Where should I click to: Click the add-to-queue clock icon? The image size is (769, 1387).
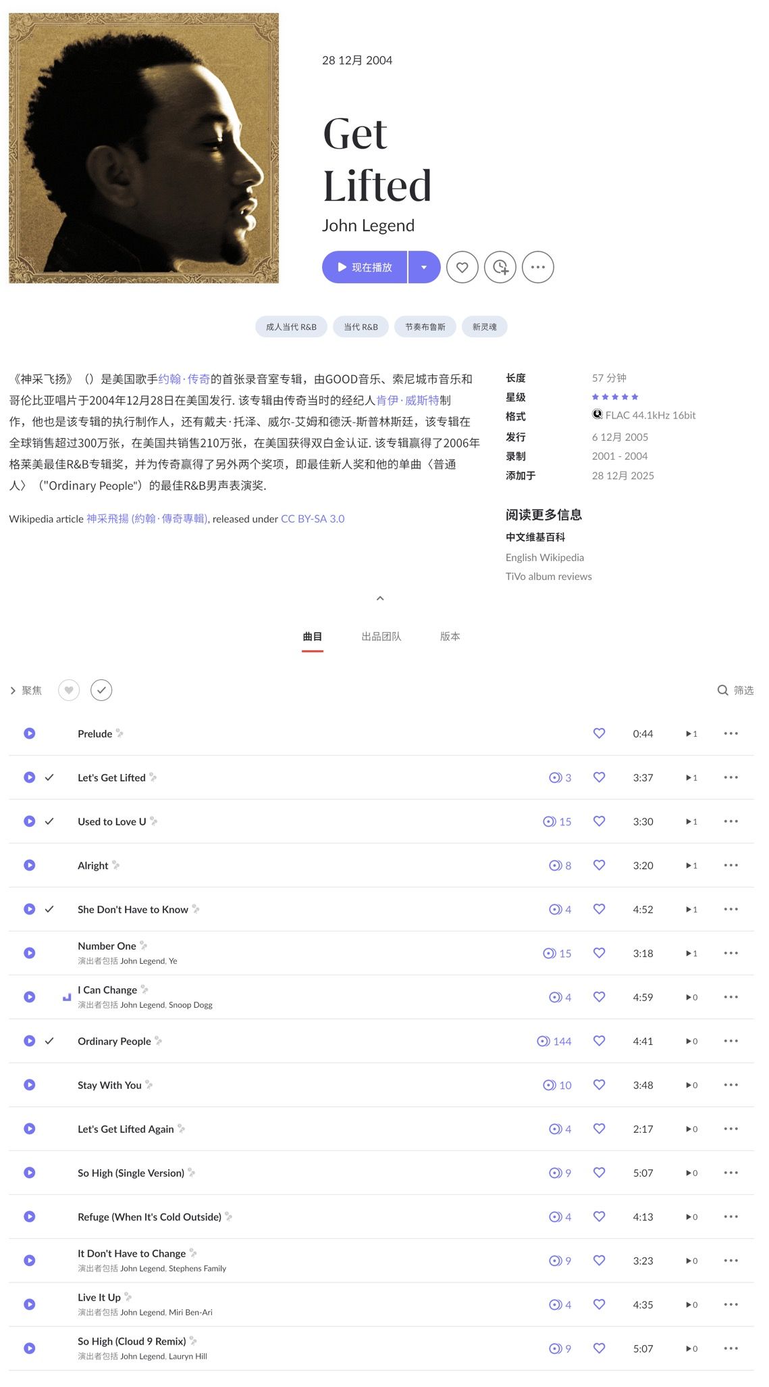click(x=500, y=267)
